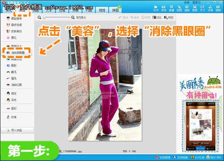Image resolution: width=224 pixels, height=161 pixels.
Task: Switch to the 拼图 (collage) tab
Action: pyautogui.click(x=115, y=10)
